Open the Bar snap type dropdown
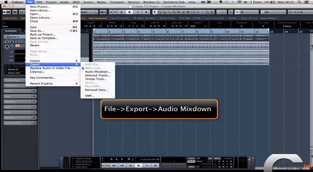The width and height of the screenshot is (313, 172). (x=273, y=12)
